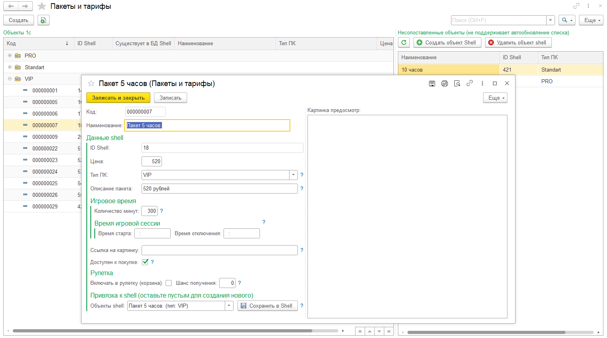This screenshot has width=607, height=338.
Task: Open the Тип ПК dropdown
Action: point(294,175)
